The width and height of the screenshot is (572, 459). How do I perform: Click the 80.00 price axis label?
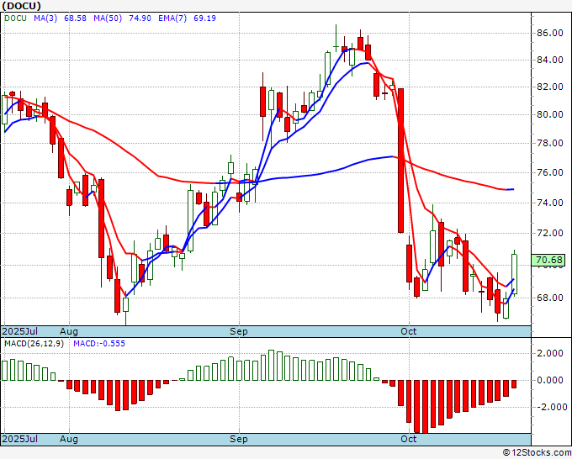point(550,114)
